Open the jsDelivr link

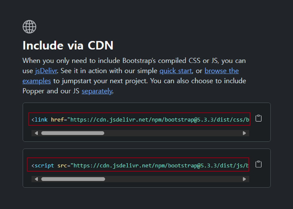coord(46,71)
